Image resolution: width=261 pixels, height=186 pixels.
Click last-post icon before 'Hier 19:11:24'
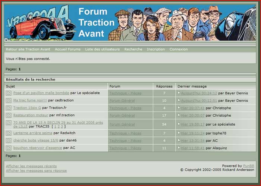pos(179,133)
